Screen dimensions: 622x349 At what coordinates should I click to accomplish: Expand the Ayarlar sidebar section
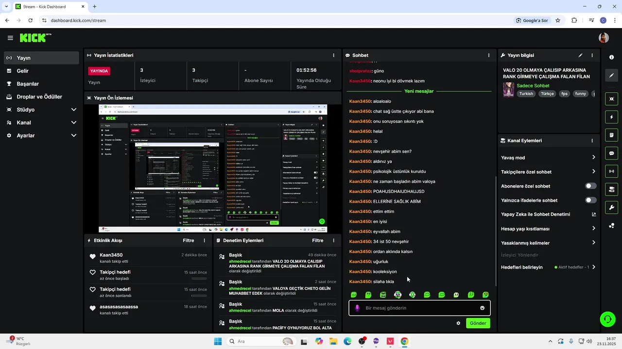41,136
